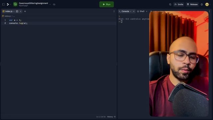Invite collaborators with Invite button

click(x=179, y=4)
